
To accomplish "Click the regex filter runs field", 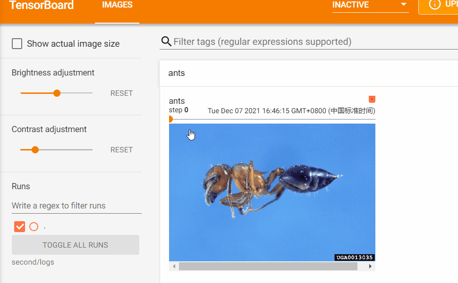I will click(76, 206).
